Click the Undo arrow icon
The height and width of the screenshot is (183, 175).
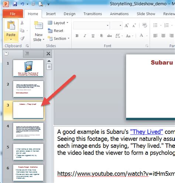[23, 4]
